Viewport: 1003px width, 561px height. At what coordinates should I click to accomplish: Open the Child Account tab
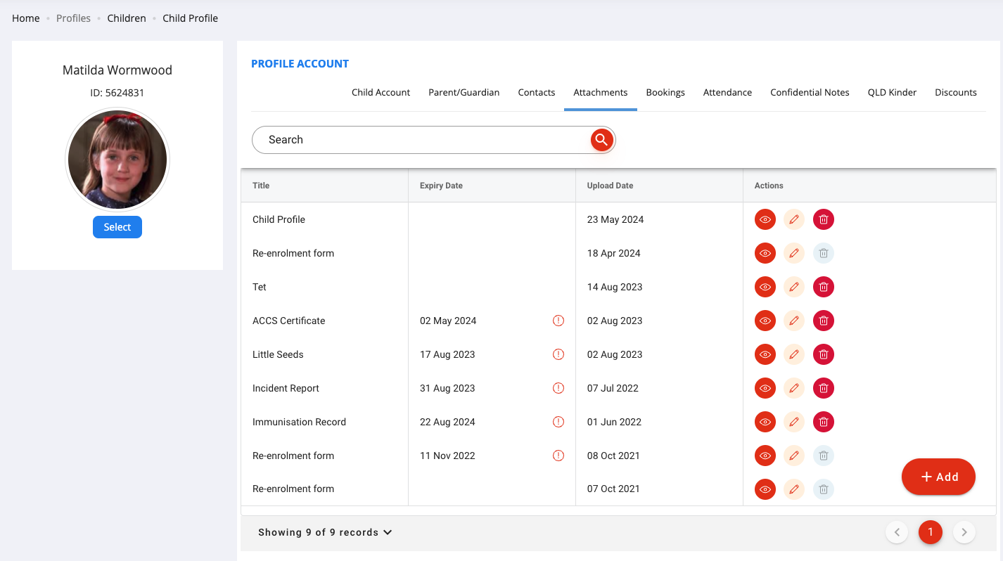point(381,93)
